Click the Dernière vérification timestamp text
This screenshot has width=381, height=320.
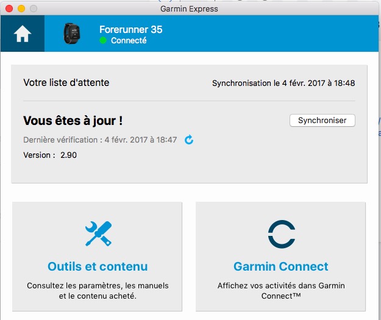[100, 140]
